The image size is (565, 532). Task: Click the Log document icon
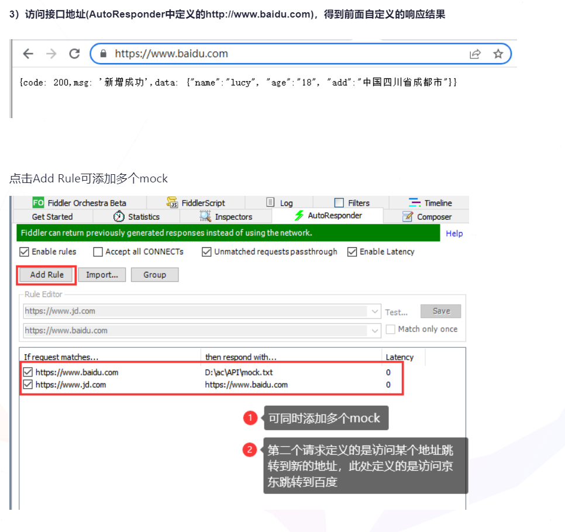270,202
